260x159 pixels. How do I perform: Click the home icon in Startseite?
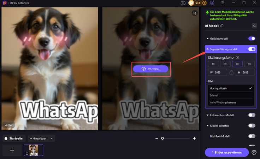coord(6,138)
